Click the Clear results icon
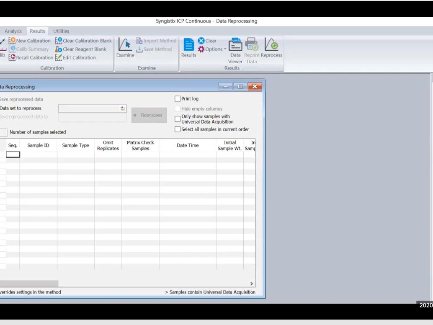This screenshot has height=325, width=433. point(201,41)
